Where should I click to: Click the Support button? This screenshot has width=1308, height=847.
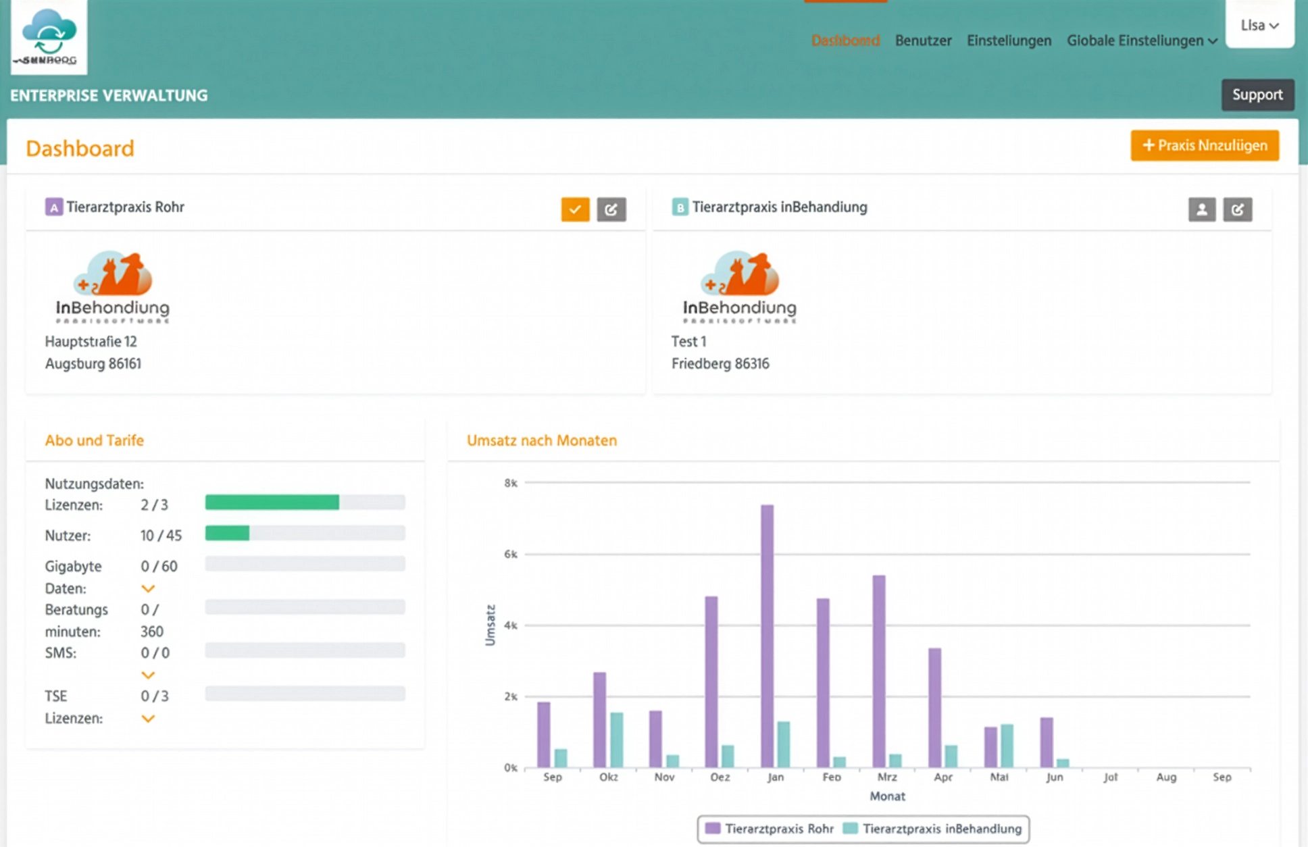click(x=1257, y=95)
